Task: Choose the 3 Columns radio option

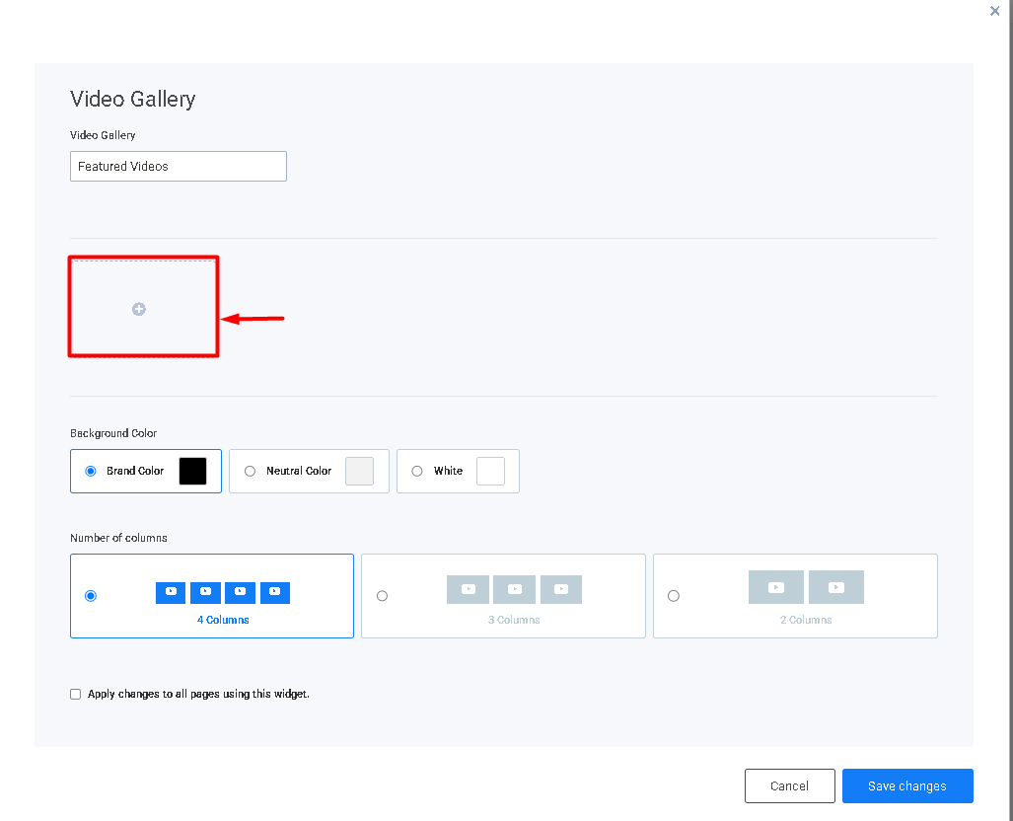Action: (x=383, y=596)
